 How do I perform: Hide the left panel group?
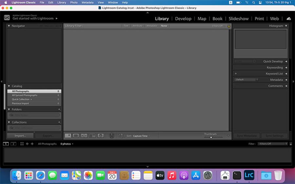click(x=2, y=81)
